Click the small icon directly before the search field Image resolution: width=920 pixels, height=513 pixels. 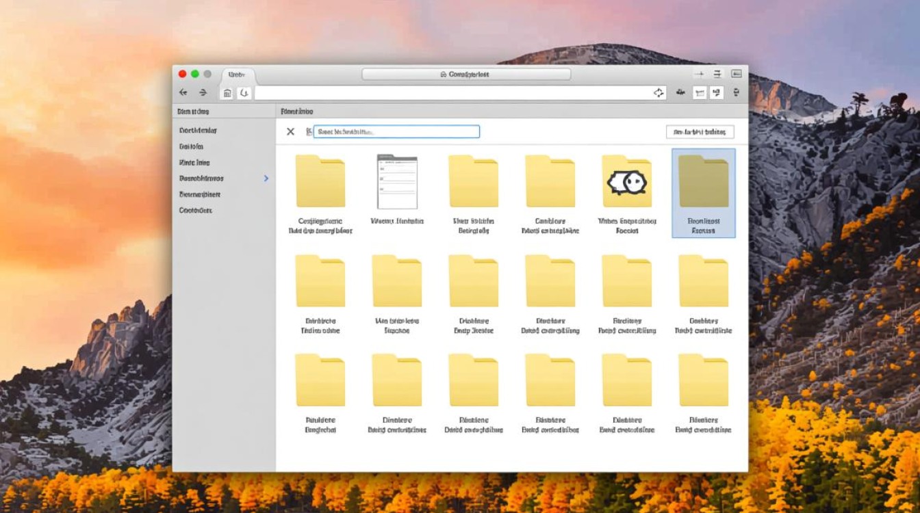pyautogui.click(x=309, y=131)
